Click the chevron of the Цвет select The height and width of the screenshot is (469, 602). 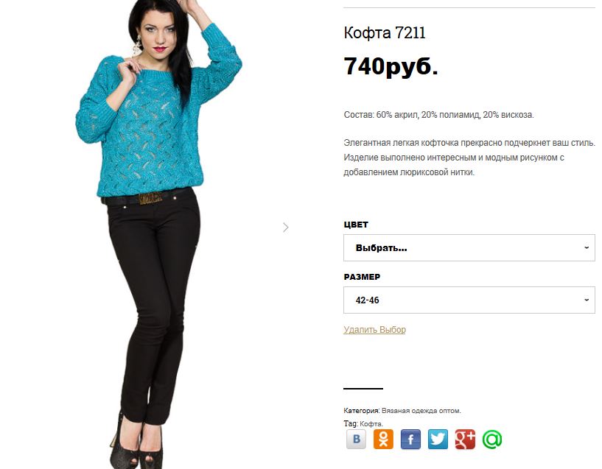tap(587, 247)
